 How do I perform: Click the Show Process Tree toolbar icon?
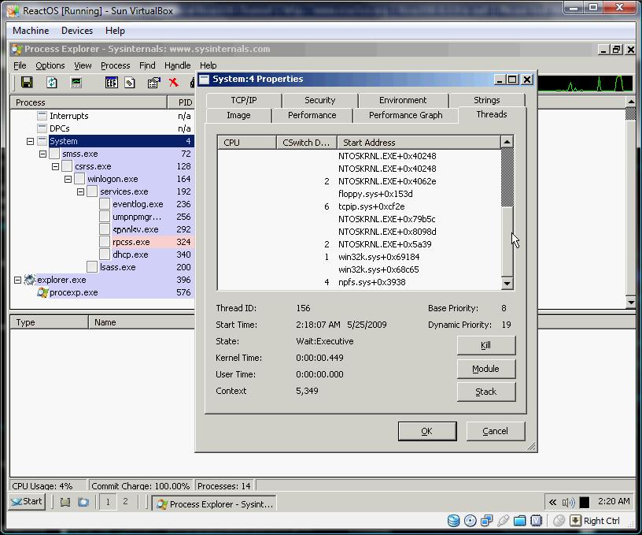111,83
